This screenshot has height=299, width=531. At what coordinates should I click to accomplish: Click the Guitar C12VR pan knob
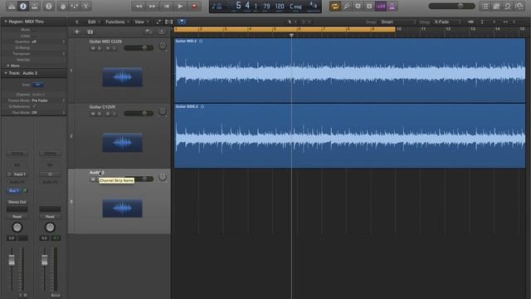(163, 111)
